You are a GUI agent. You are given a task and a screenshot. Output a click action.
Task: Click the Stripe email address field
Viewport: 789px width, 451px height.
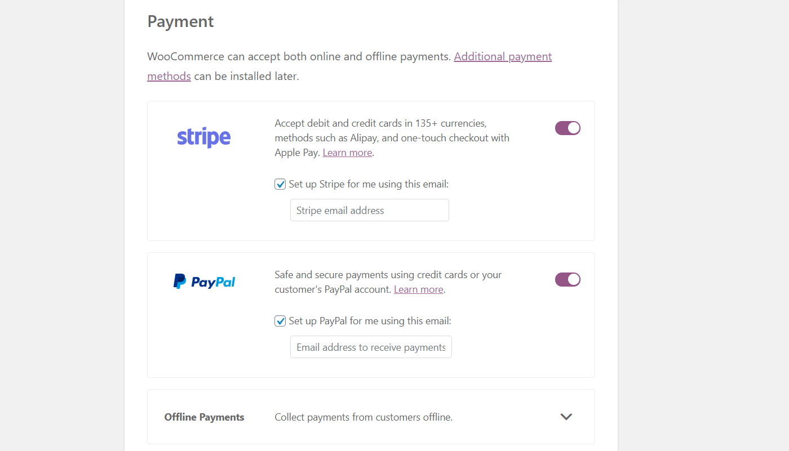(x=369, y=209)
